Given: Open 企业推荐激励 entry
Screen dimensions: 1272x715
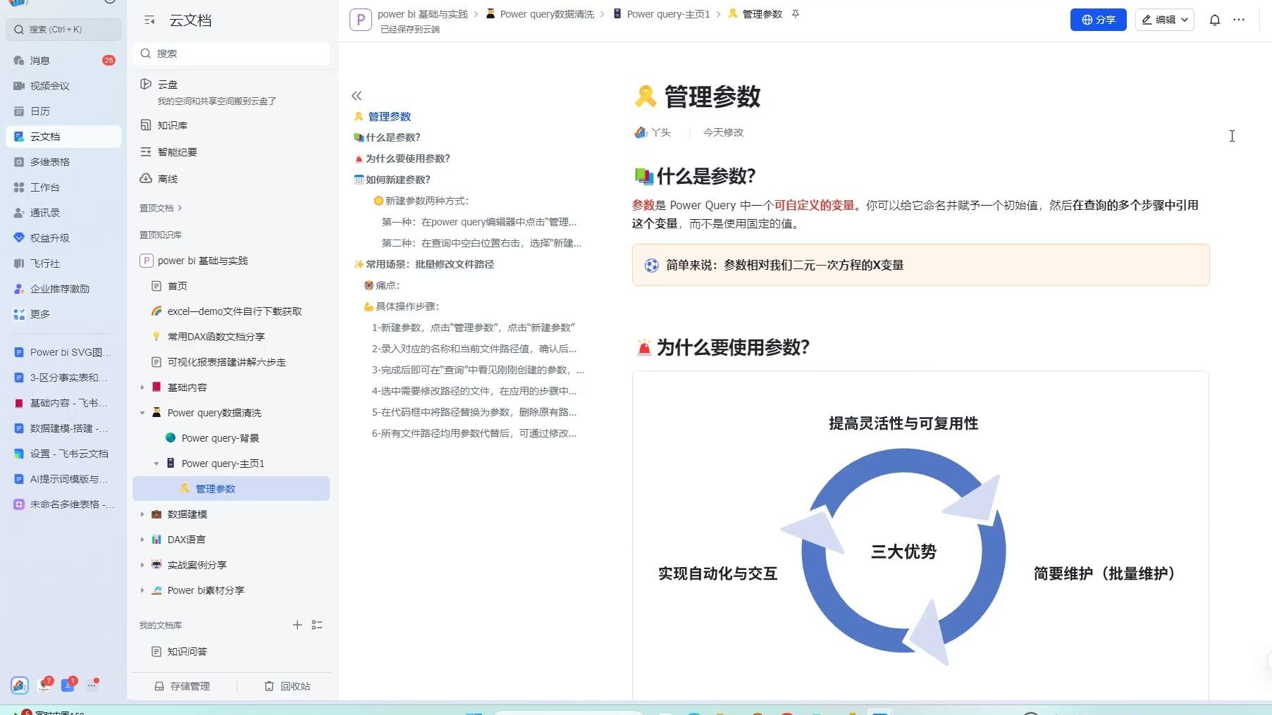Looking at the screenshot, I should coord(63,289).
